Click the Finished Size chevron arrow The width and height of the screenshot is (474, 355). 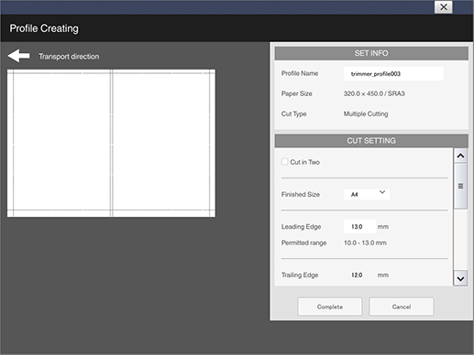382,192
